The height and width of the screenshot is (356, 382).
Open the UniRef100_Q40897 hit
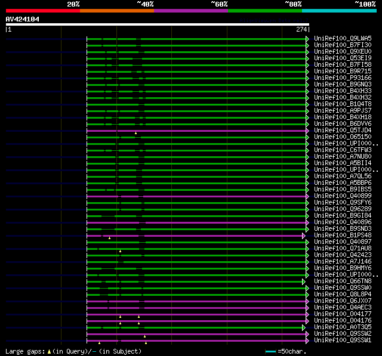pyautogui.click(x=343, y=242)
